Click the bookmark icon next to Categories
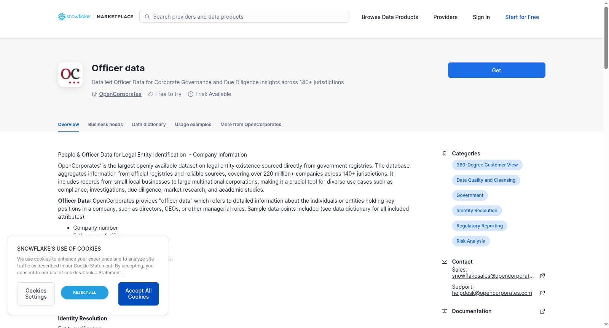This screenshot has height=328, width=609. click(x=445, y=154)
